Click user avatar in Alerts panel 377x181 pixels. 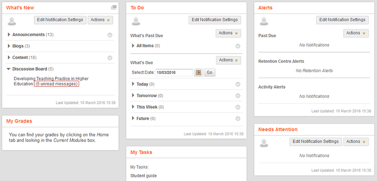pos(264,21)
